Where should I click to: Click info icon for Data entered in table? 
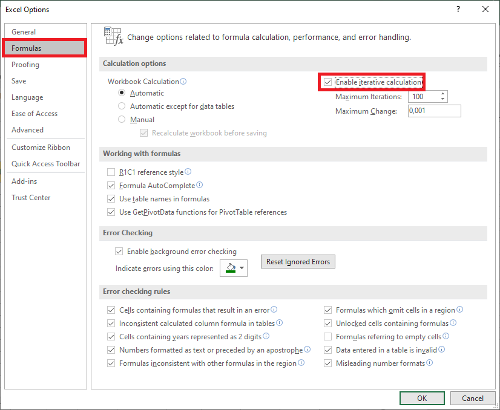pyautogui.click(x=442, y=350)
